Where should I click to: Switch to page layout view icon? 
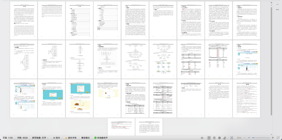[209, 138]
